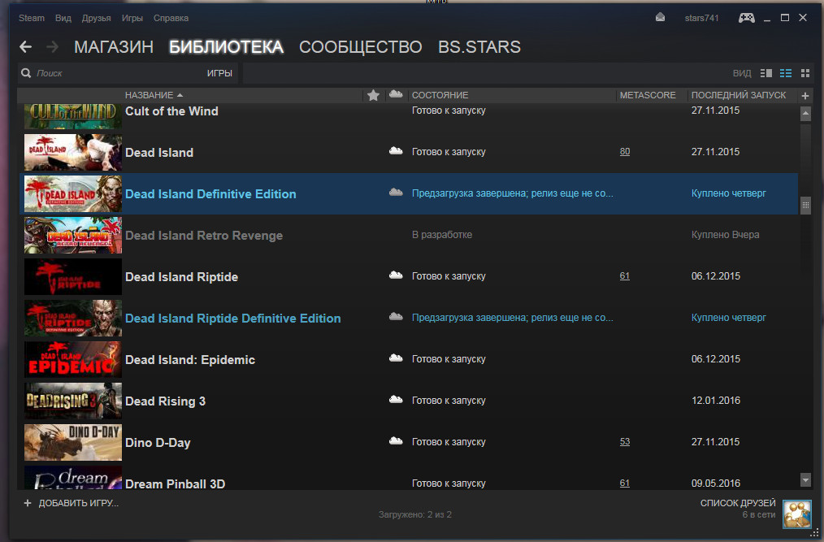Click the cloud column header icon
This screenshot has height=542, width=824.
[x=396, y=95]
